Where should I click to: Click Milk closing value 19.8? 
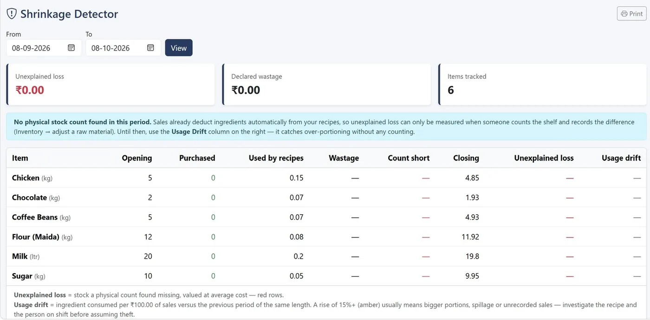tap(472, 256)
